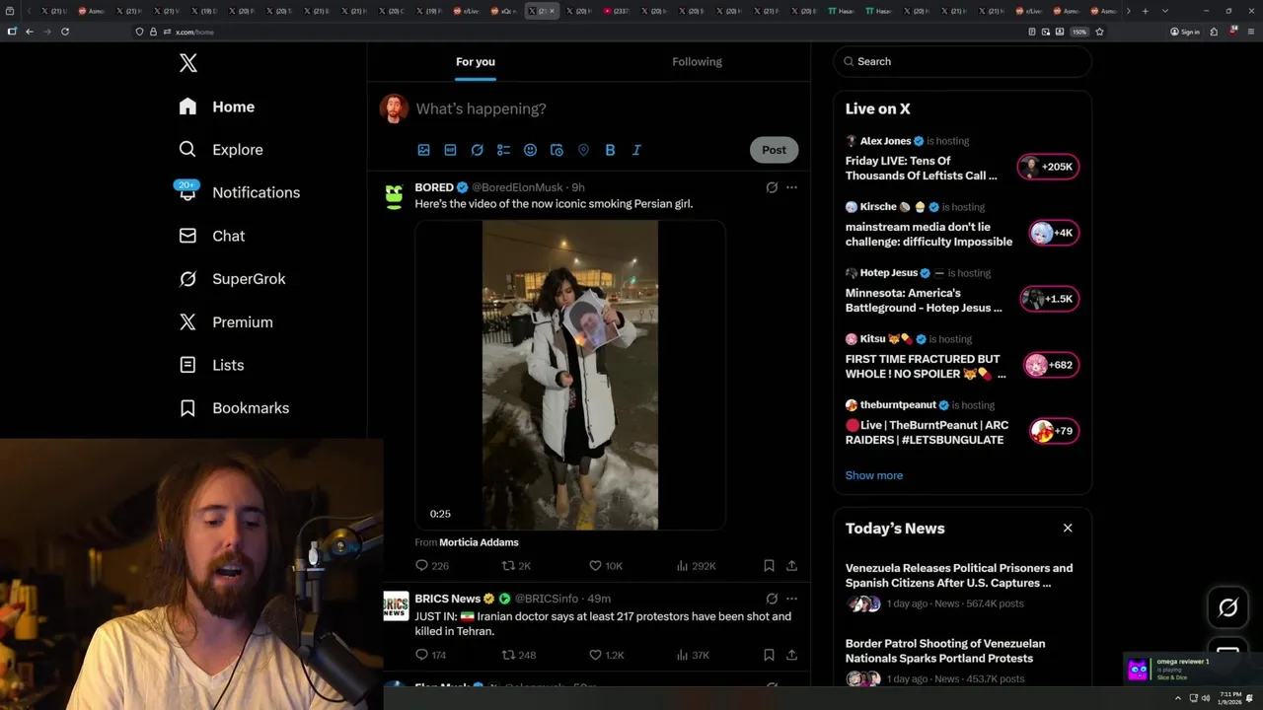The width and height of the screenshot is (1263, 710).
Task: Tag location in the composer
Action: [x=583, y=150]
